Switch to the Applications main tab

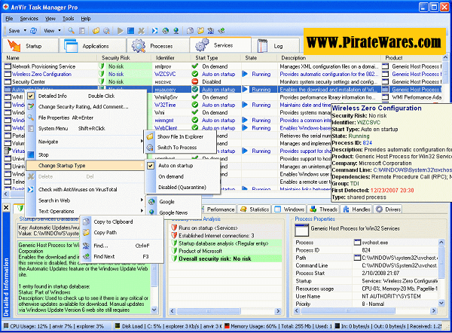pos(92,46)
